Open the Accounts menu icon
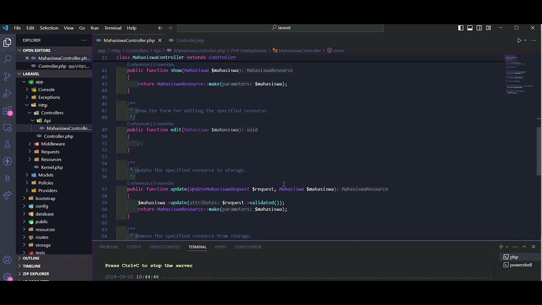The width and height of the screenshot is (542, 305). 7,260
